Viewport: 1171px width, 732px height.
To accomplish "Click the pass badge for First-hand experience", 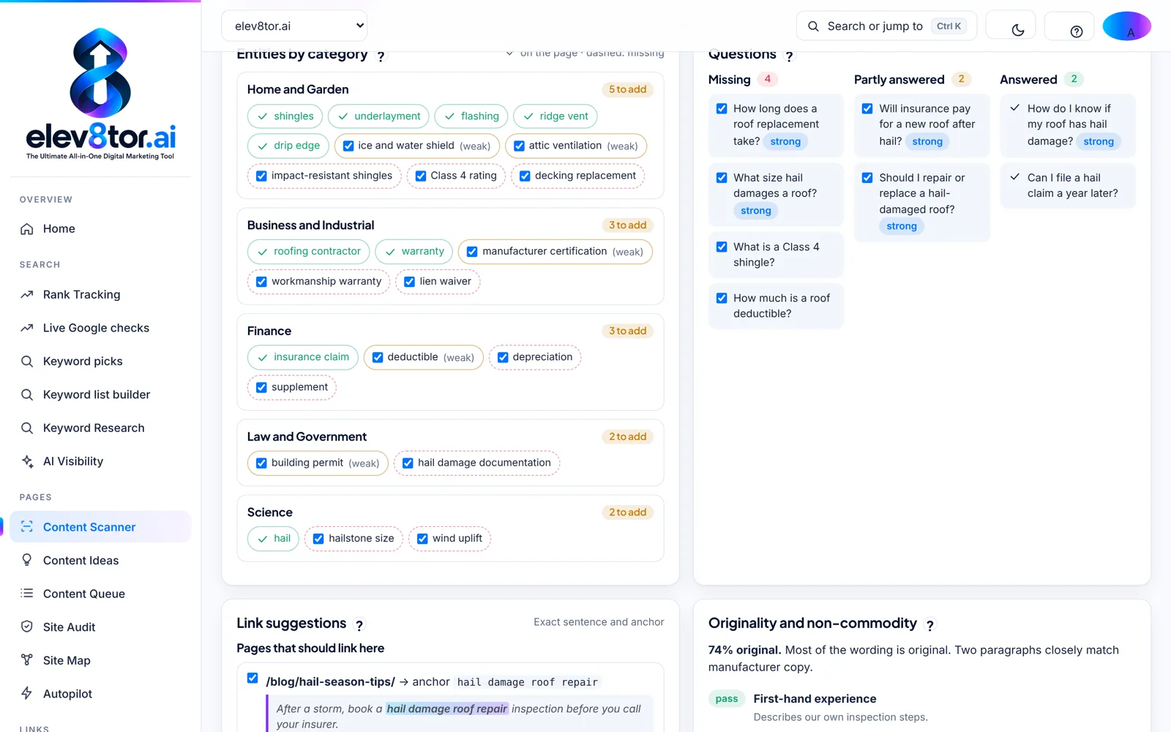I will point(727,699).
